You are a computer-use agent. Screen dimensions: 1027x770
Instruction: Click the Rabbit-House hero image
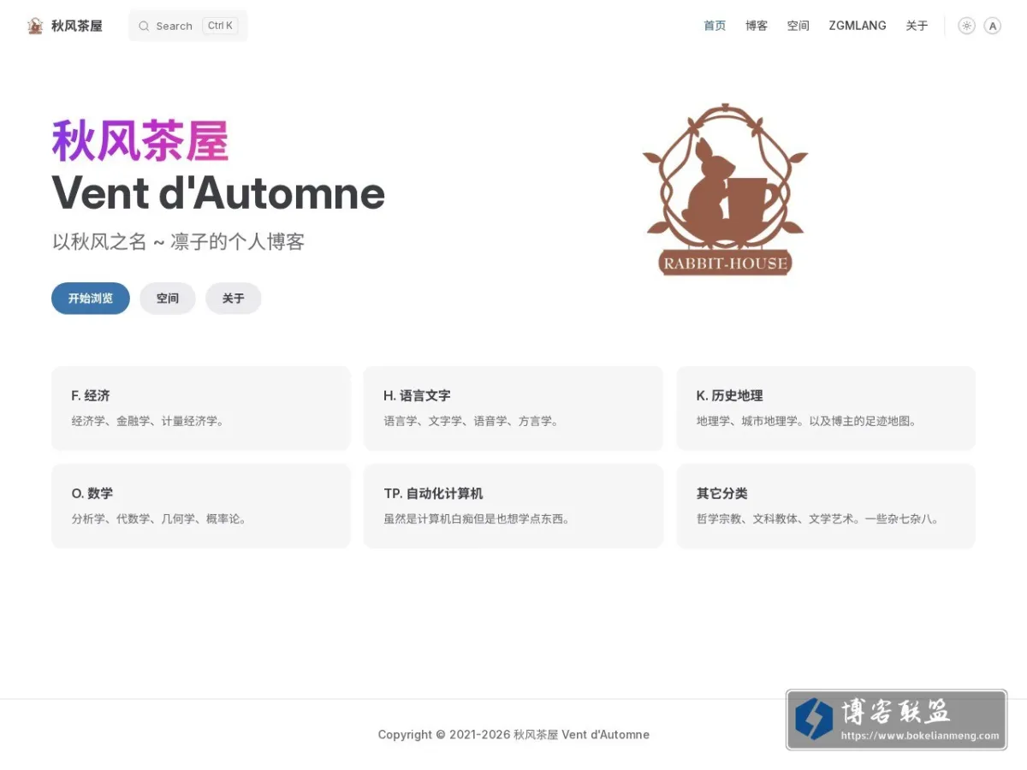726,190
